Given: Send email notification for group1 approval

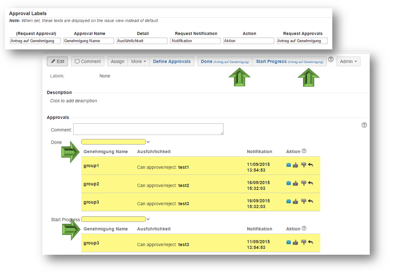Looking at the screenshot, I should click(x=288, y=165).
